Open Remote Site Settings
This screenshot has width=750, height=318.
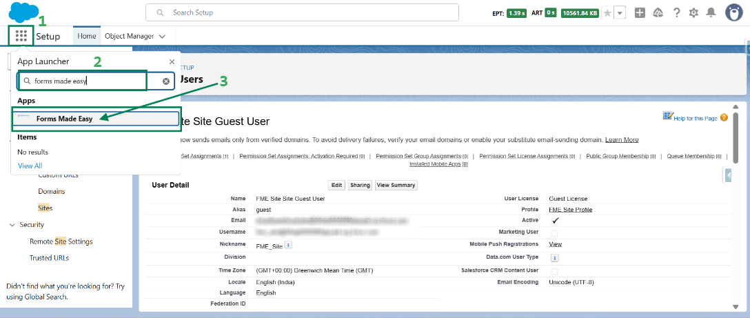(61, 241)
